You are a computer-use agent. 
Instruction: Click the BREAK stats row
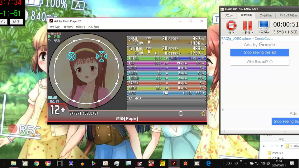point(166,83)
